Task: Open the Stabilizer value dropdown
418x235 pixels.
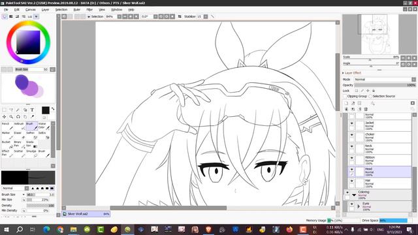Action: 206,16
